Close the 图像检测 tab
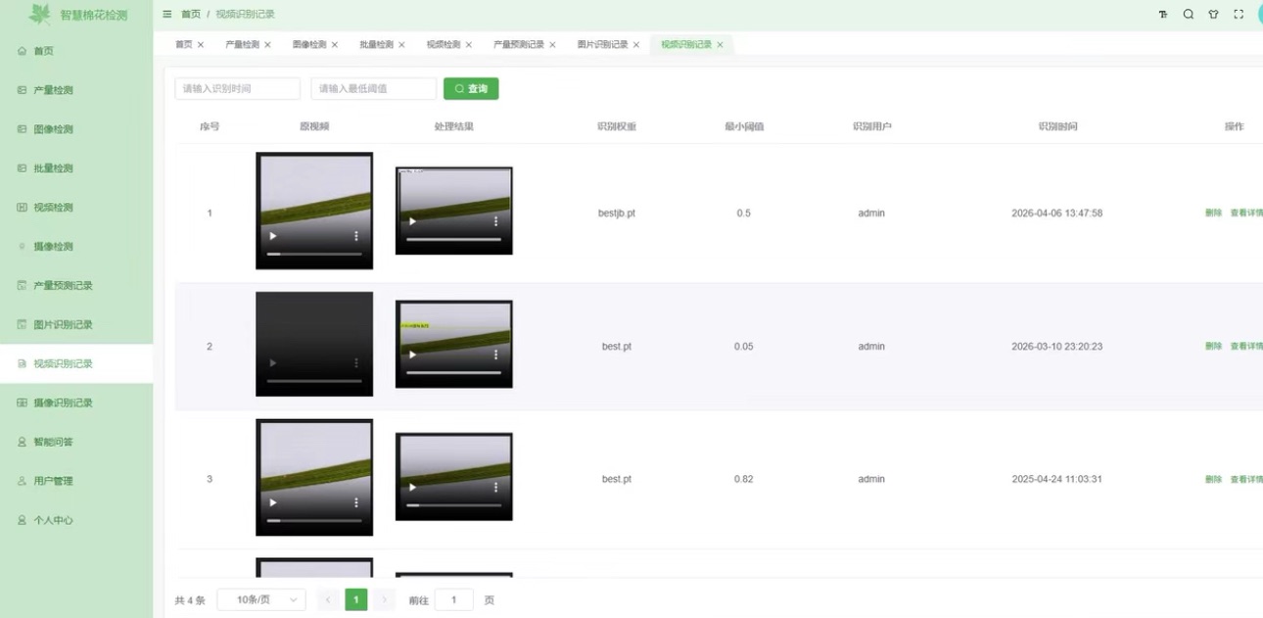The image size is (1263, 618). pos(335,45)
